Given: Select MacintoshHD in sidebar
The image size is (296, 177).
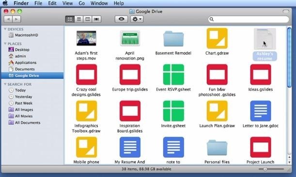Looking at the screenshot, I should pos(23,35).
